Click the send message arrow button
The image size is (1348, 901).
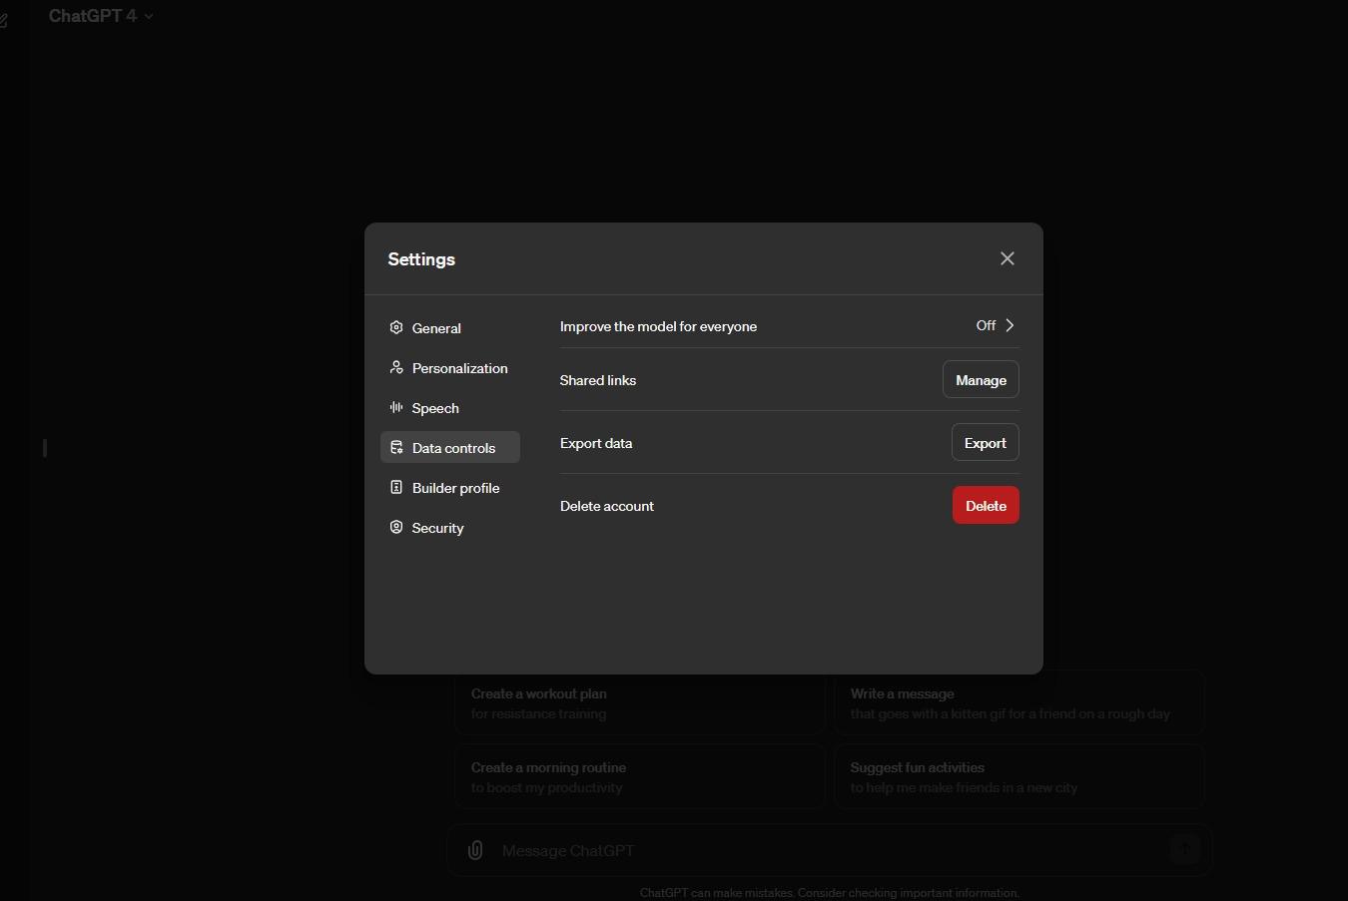click(x=1185, y=849)
